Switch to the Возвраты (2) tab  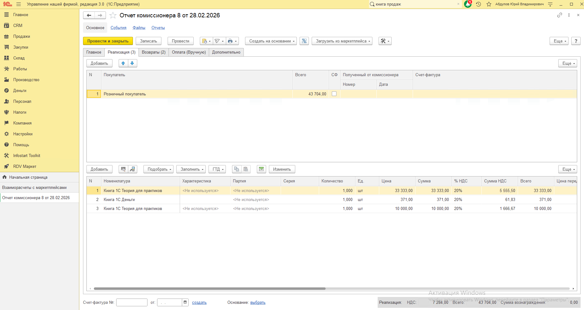[153, 52]
